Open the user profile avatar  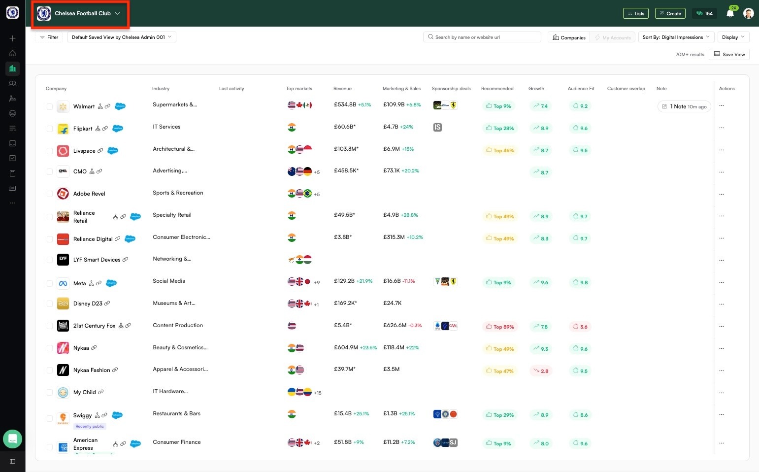(749, 13)
